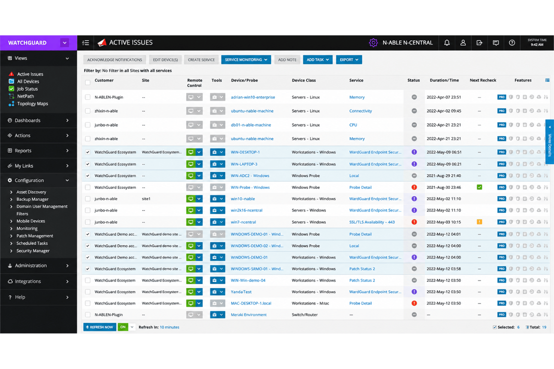Uncheck the WINDOWS-DEMO-02 row checkbox
Viewport: 554px width, 369px height.
[88, 246]
